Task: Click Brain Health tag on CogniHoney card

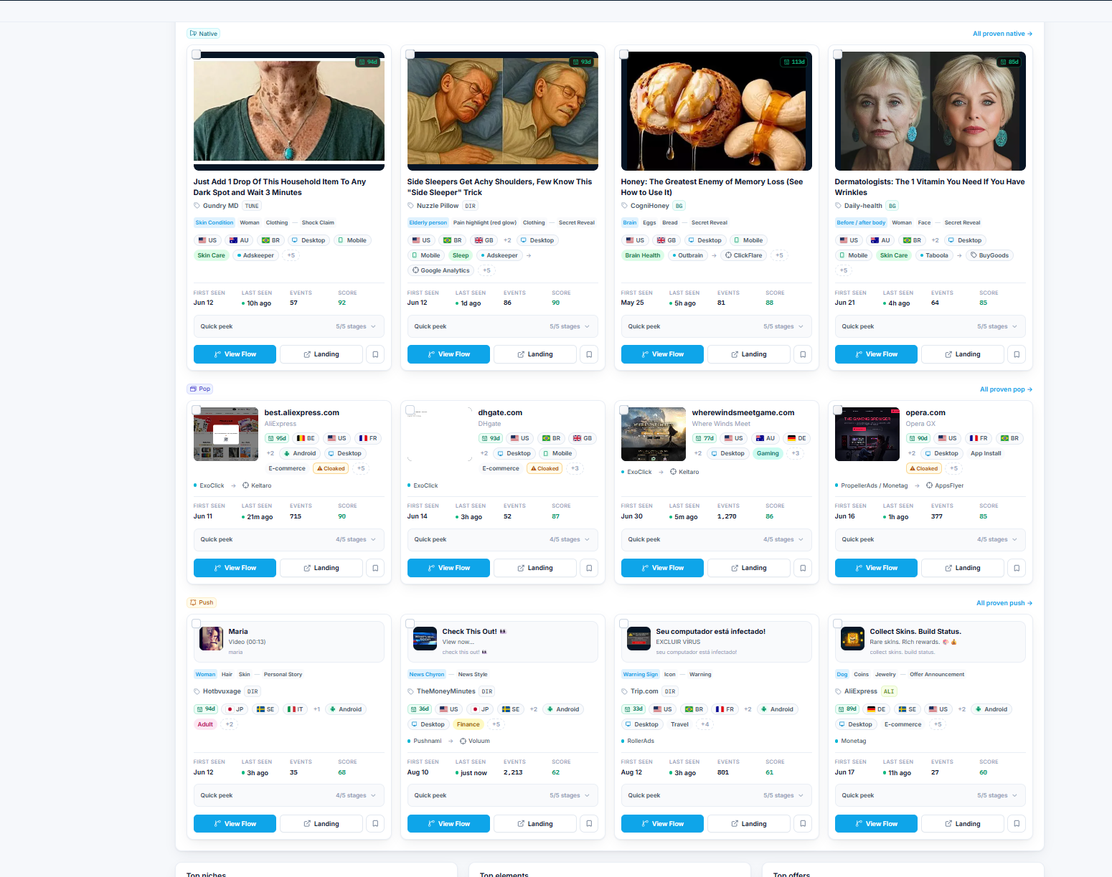Action: (x=643, y=255)
